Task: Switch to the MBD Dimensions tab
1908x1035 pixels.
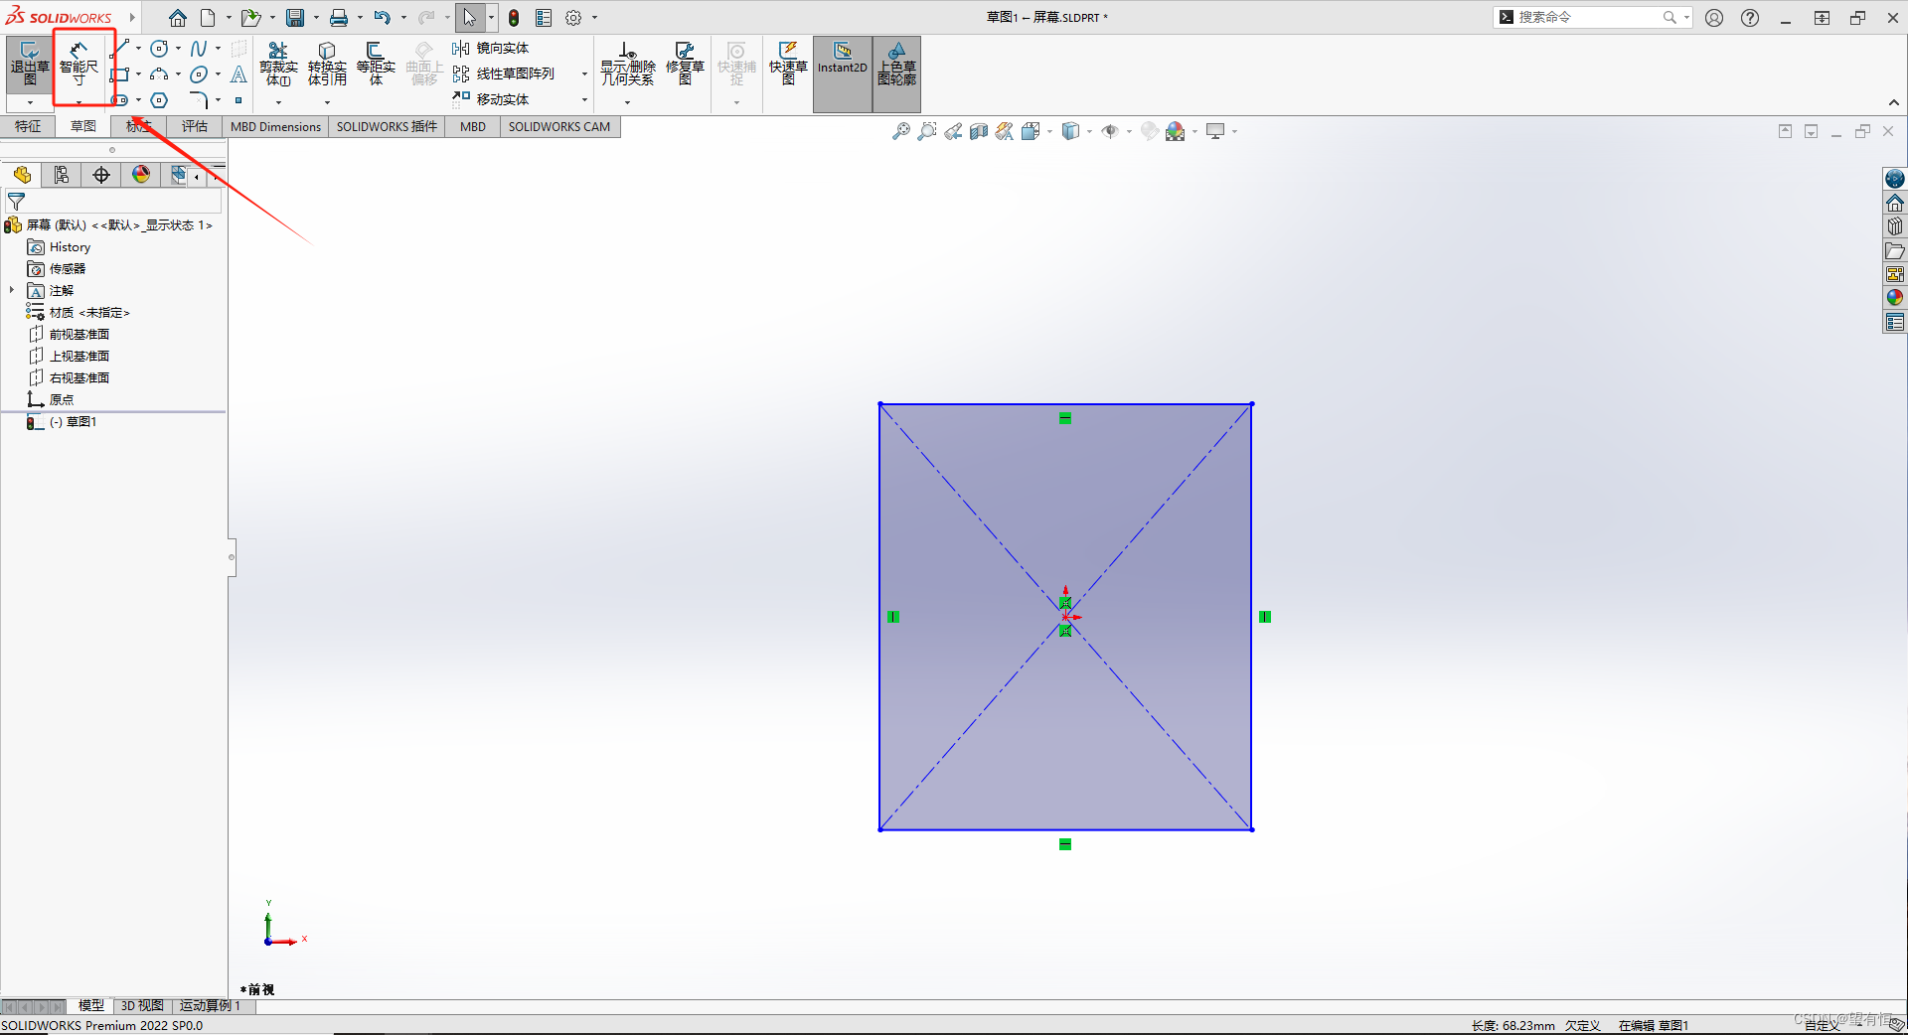Action: tap(275, 126)
